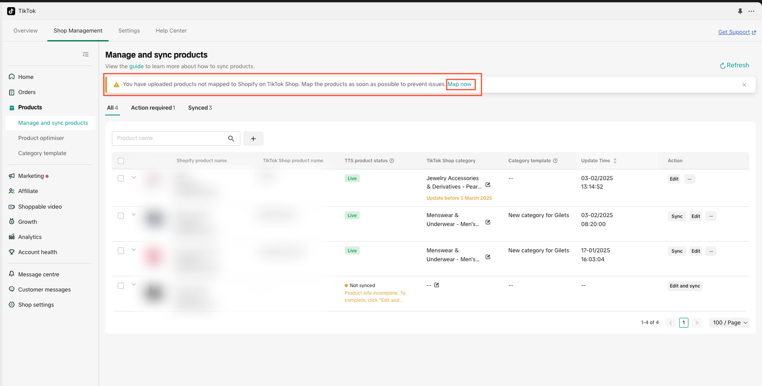Select checkbox for product updated 17-01-2025
The height and width of the screenshot is (386, 762).
(121, 250)
